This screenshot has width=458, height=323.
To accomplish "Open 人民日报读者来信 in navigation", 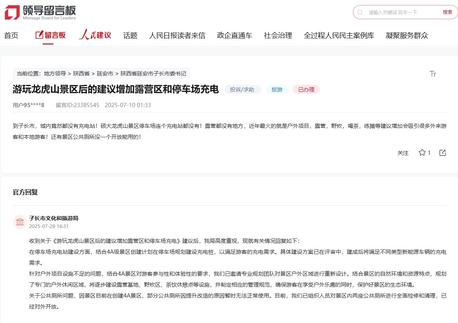I will pos(177,36).
